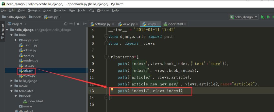
Task: Select index.html under templates/book
Action: 33,101
